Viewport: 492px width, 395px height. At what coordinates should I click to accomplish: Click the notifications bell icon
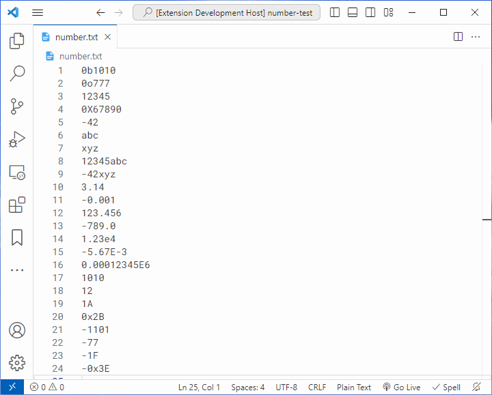[476, 387]
